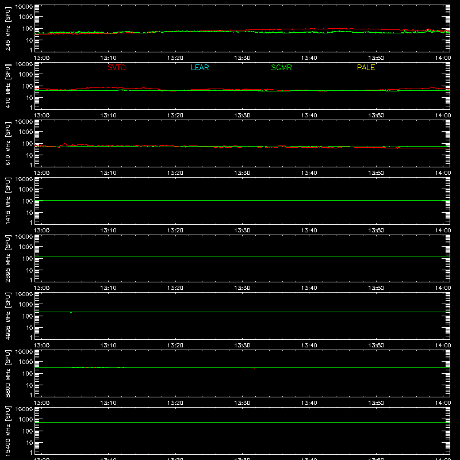Viewport: 460px width, 460px height.
Task: Click 13:10 time label under 410 MHz plot
Action: pos(108,116)
